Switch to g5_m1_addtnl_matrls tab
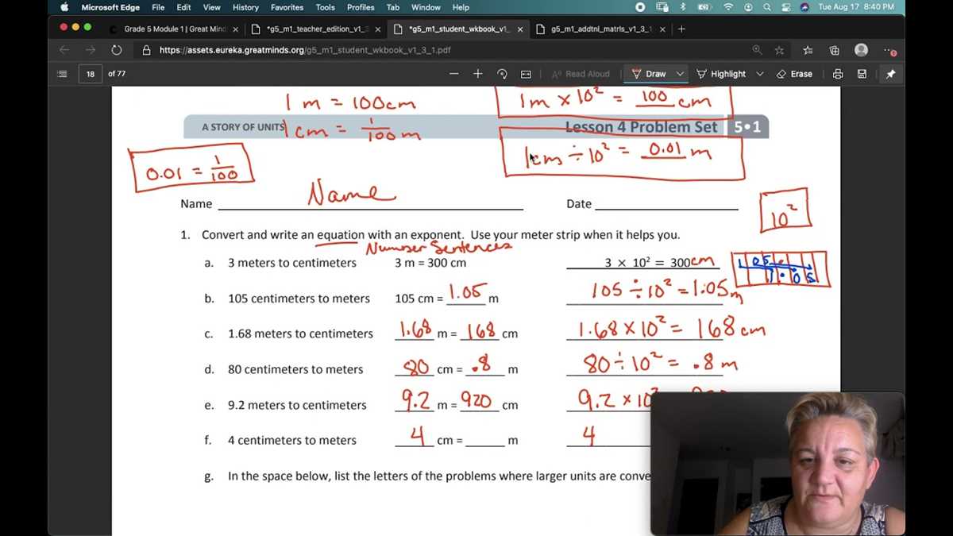 pyautogui.click(x=600, y=29)
